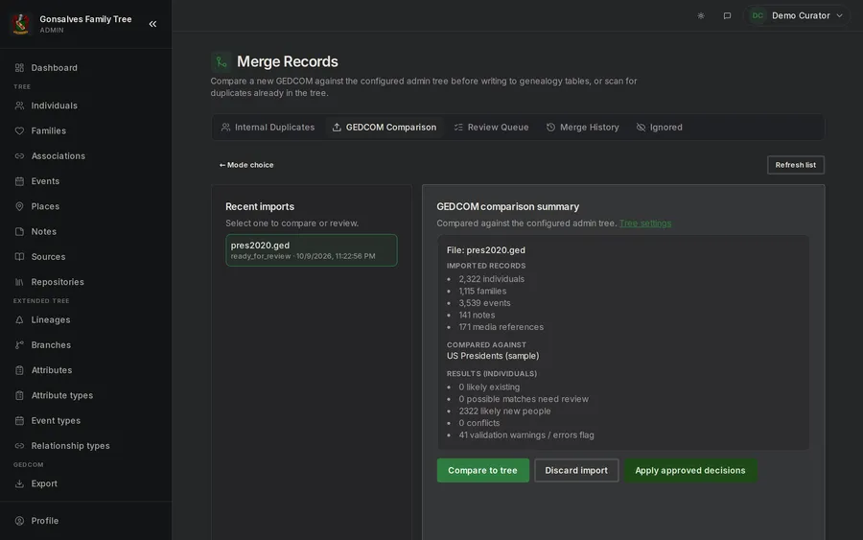Collapse the sidebar with double-chevron icon
This screenshot has height=540, width=863.
(152, 24)
